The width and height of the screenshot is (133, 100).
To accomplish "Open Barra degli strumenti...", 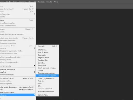I will click(x=18, y=92).
